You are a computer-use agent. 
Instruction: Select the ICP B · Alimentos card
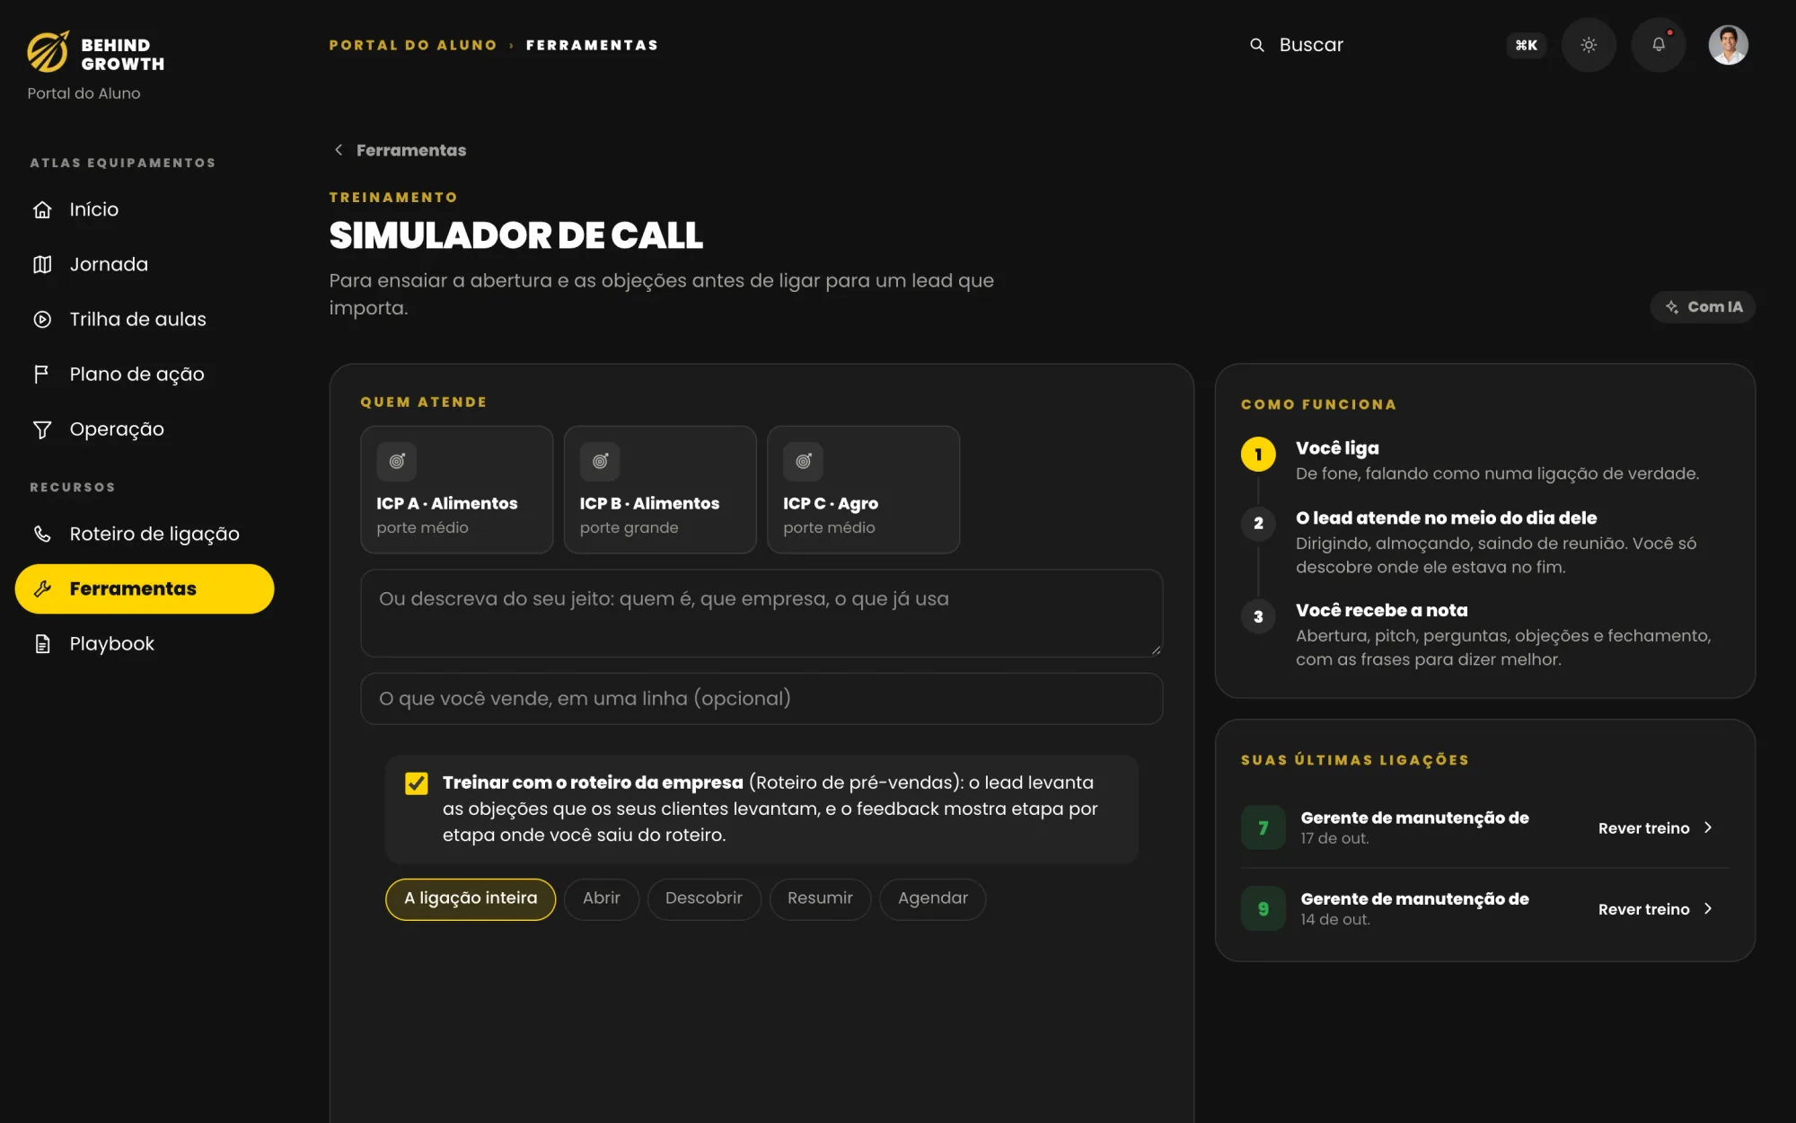pyautogui.click(x=660, y=490)
